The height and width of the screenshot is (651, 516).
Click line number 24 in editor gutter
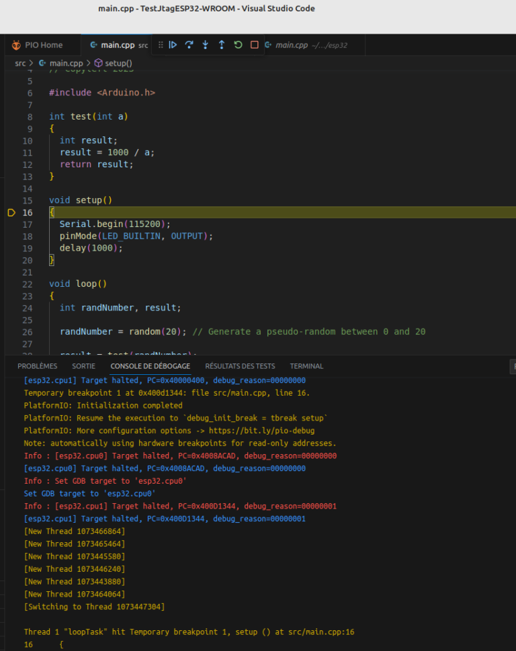28,308
